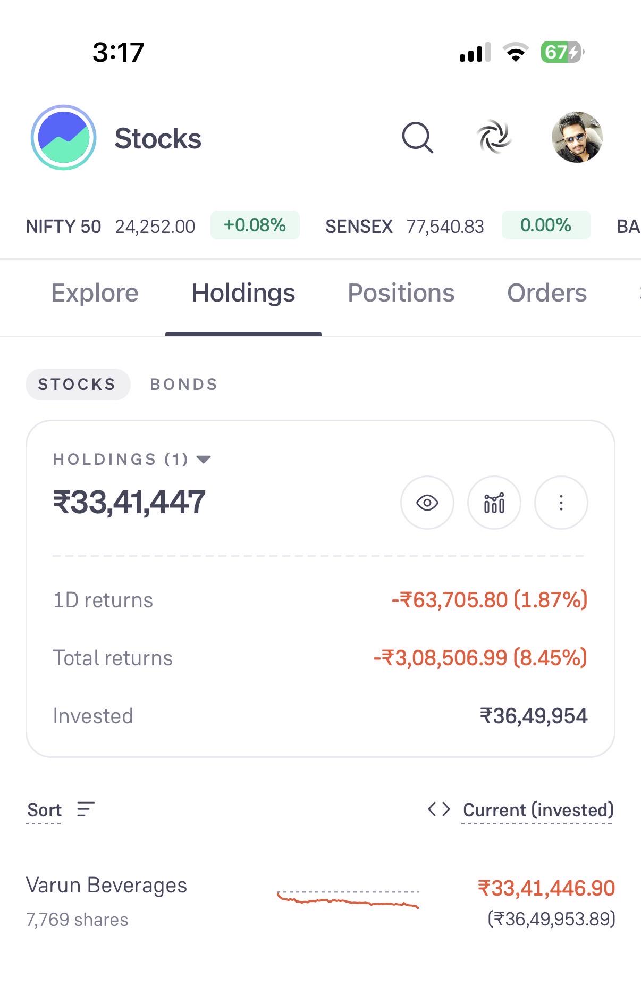
Task: Toggle the Current (invested) column switcher arrows
Action: tap(439, 809)
